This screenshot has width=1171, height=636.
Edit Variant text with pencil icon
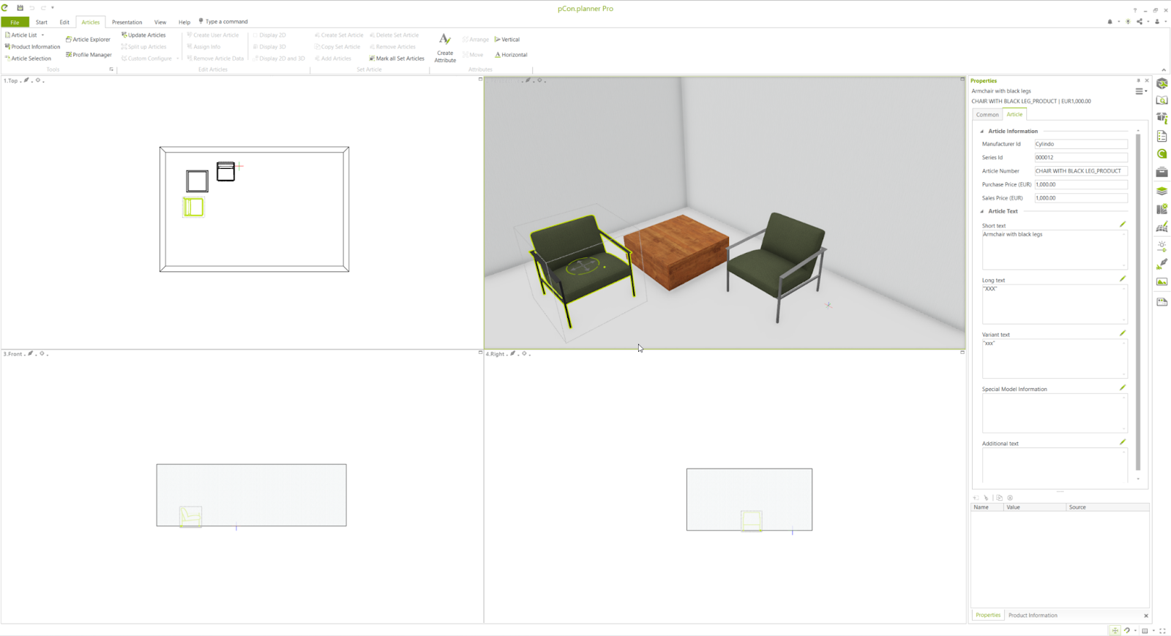(1123, 333)
